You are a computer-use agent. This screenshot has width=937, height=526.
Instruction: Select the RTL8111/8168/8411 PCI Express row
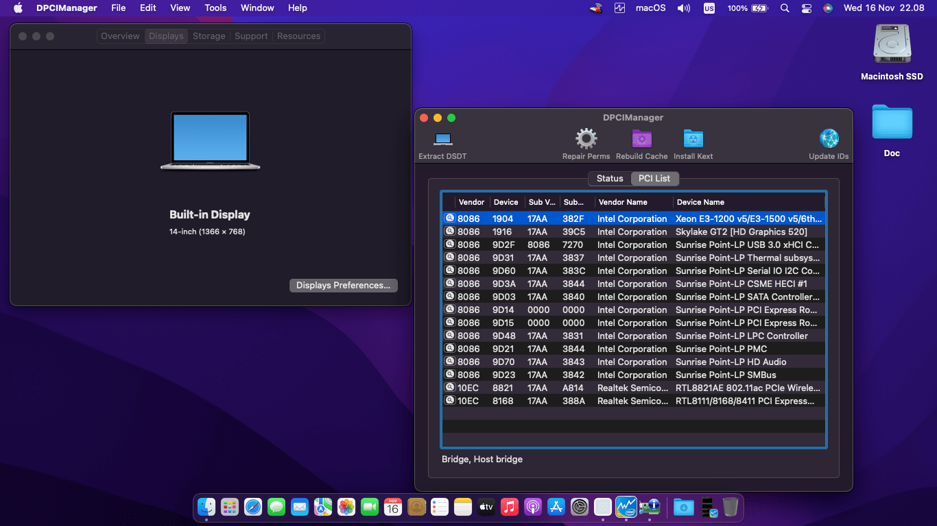point(634,401)
